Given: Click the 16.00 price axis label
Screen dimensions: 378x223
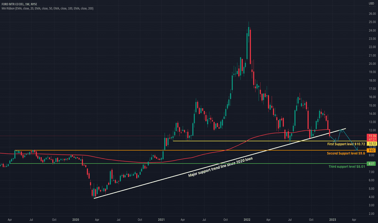Looking at the screenshot, I should [372, 97].
